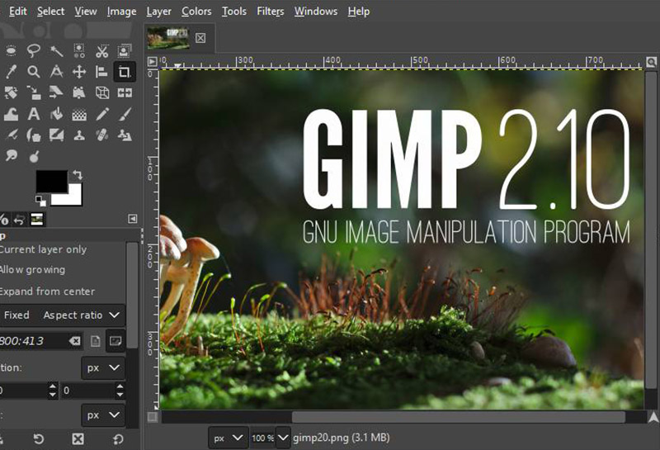Screen dimensions: 660x450
Task: Switch to the Images dock tab
Action: [x=37, y=219]
